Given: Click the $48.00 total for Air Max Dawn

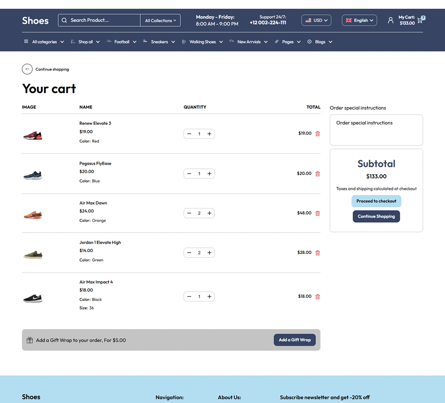Looking at the screenshot, I should click(304, 213).
